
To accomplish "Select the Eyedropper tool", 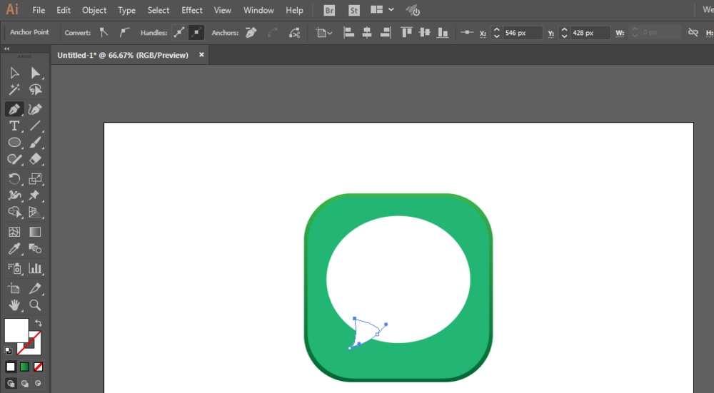I will point(14,248).
